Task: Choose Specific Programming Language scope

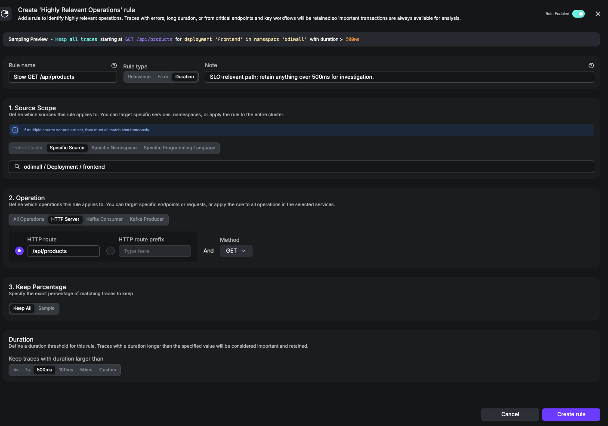Action: 179,148
